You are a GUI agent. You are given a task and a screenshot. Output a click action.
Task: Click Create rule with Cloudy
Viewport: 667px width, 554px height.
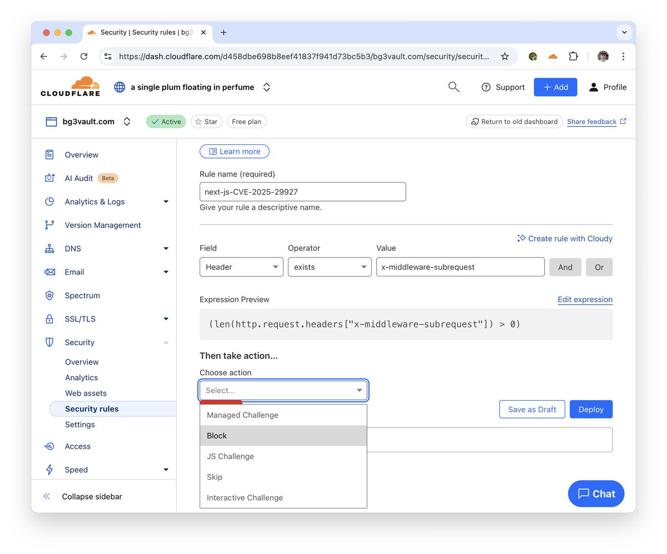pyautogui.click(x=565, y=238)
